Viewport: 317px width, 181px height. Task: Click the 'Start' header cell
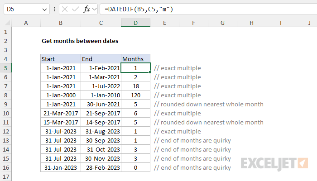60,59
